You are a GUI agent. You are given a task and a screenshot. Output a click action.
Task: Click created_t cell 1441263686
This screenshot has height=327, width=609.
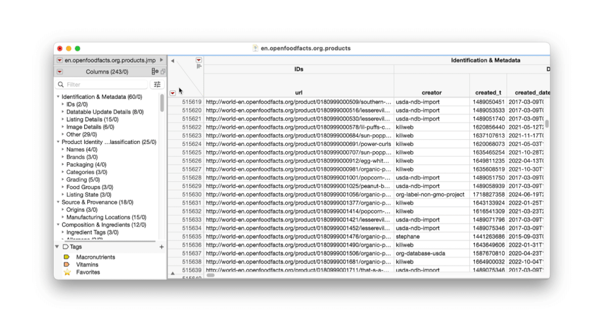[x=488, y=237]
